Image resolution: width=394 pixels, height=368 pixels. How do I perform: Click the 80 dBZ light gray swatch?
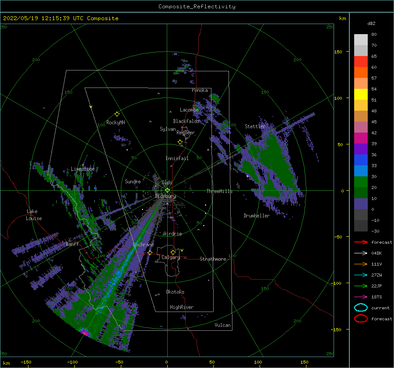(361, 40)
